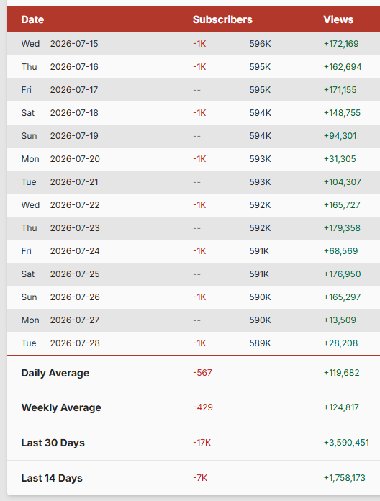The width and height of the screenshot is (380, 501).
Task: Select the 596K subscriber total
Action: [x=260, y=44]
